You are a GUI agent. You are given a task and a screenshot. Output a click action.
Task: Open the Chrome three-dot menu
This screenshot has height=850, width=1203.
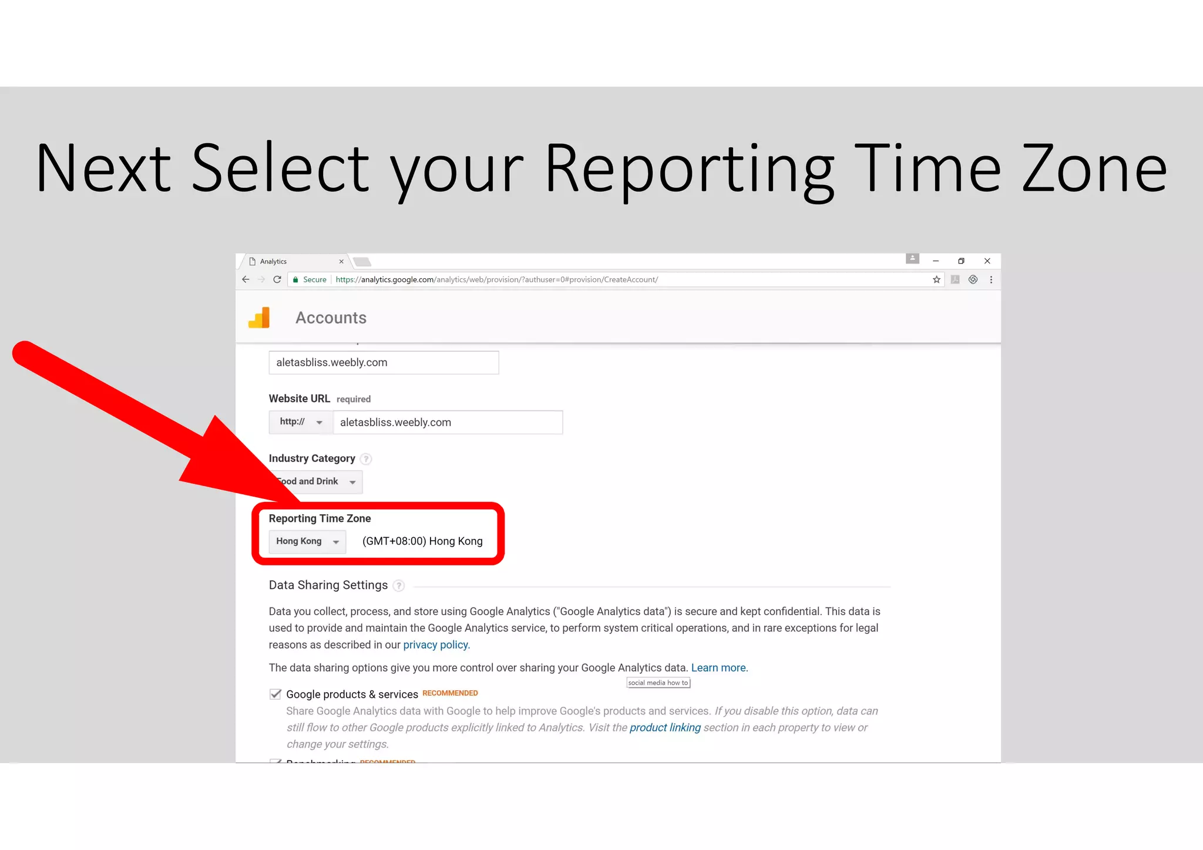[x=991, y=279]
